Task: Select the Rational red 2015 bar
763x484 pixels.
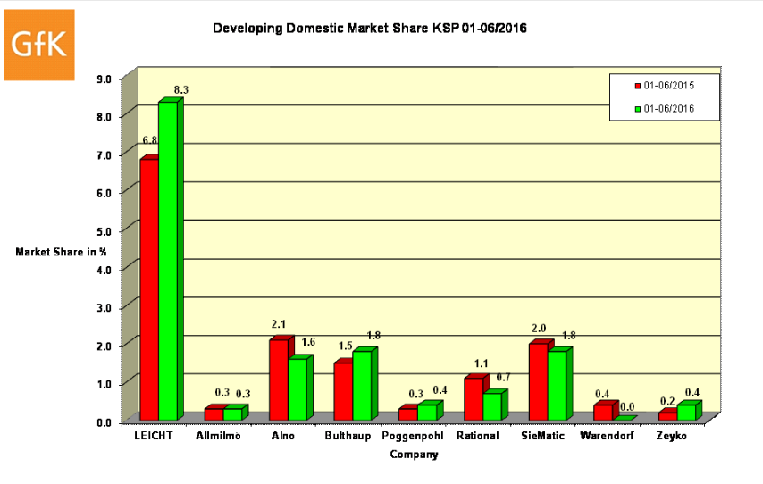Action: point(474,399)
